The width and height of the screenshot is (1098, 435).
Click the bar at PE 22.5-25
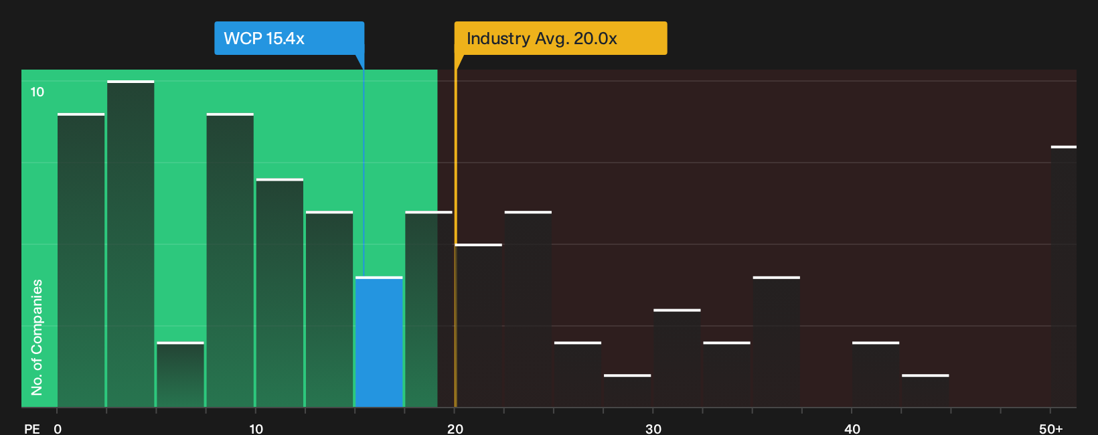(x=528, y=309)
